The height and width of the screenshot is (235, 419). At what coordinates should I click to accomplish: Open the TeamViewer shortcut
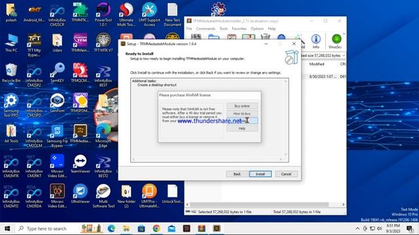(80, 164)
